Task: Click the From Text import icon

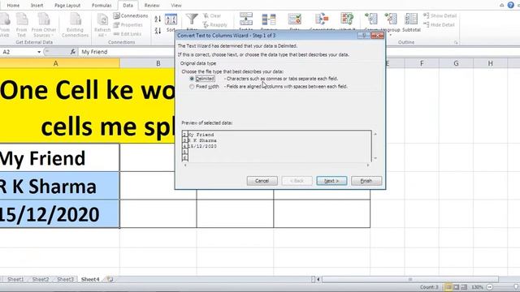Action: [22, 25]
